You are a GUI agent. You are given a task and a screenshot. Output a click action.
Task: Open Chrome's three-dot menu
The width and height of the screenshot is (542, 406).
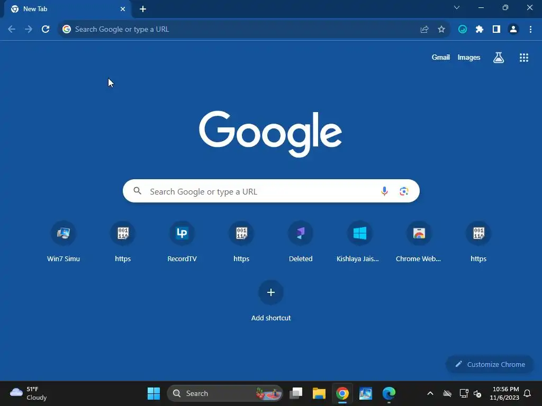530,30
